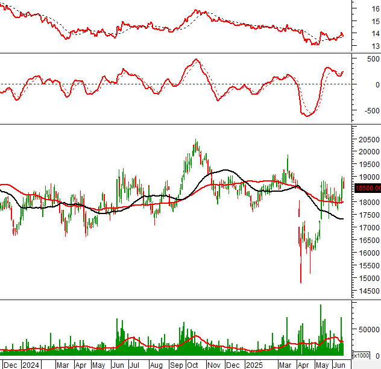Click the 50000 volume axis label
This screenshot has width=381, height=369.
(x=369, y=330)
